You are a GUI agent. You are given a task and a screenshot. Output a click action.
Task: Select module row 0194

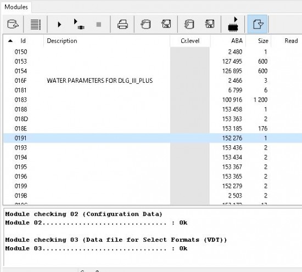tap(153, 157)
